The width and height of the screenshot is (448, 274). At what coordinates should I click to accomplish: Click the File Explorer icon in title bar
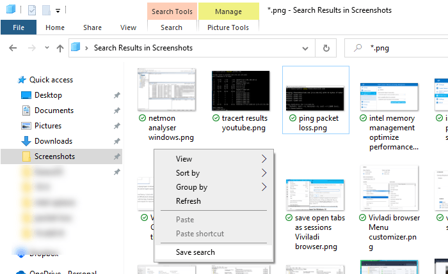pyautogui.click(x=11, y=10)
